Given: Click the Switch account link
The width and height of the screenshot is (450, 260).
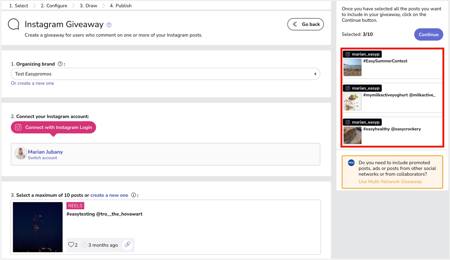Looking at the screenshot, I should (42, 158).
